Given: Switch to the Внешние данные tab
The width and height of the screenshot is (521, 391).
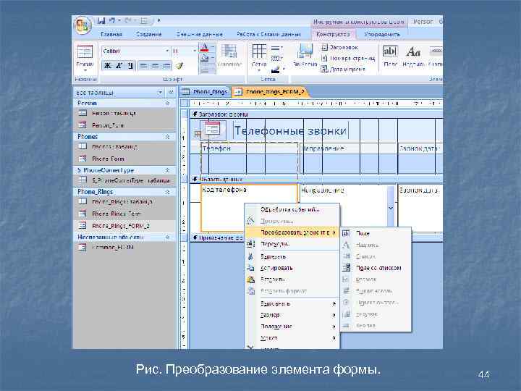Looking at the screenshot, I should 200,34.
